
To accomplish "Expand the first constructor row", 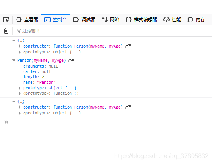I will (x=20, y=46).
